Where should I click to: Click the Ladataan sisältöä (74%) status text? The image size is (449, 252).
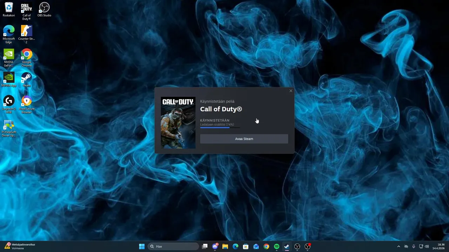click(x=217, y=125)
